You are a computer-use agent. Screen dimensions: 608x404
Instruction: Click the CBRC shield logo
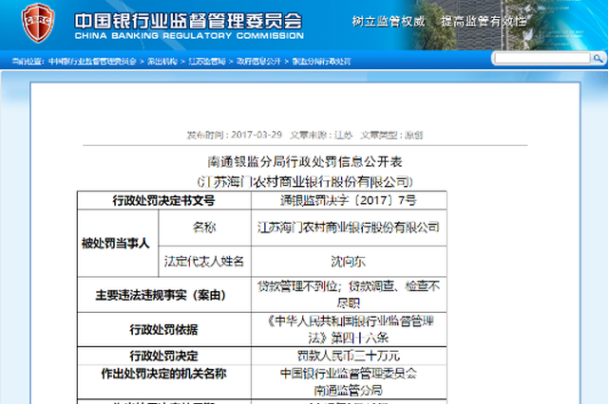pos(38,23)
